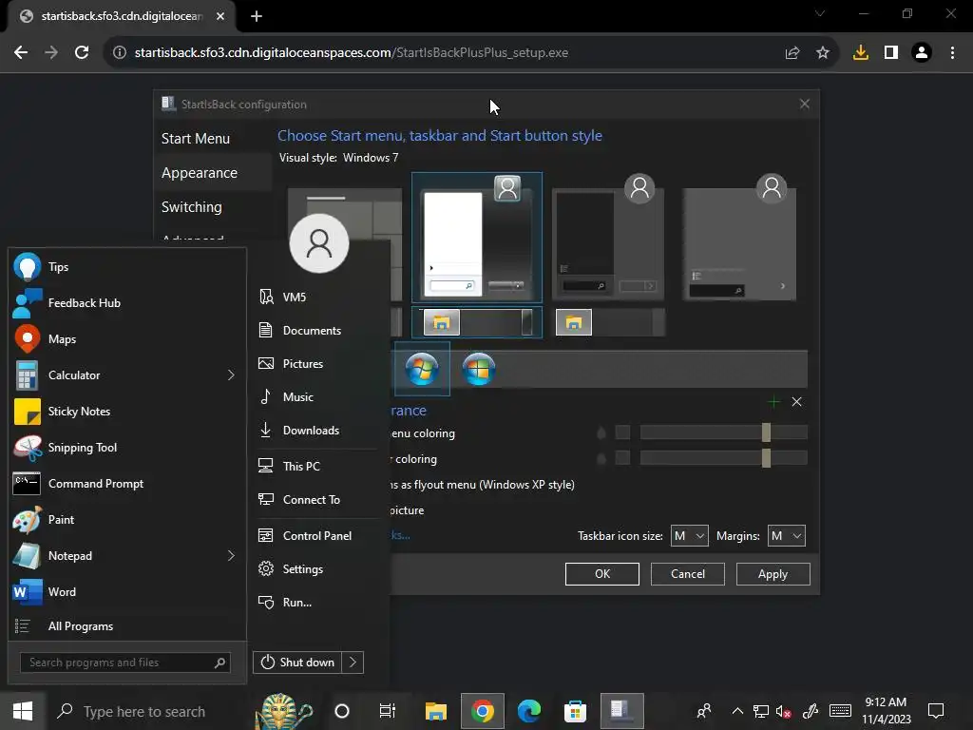Click Cancel in StartIsBack configuration

tap(688, 574)
